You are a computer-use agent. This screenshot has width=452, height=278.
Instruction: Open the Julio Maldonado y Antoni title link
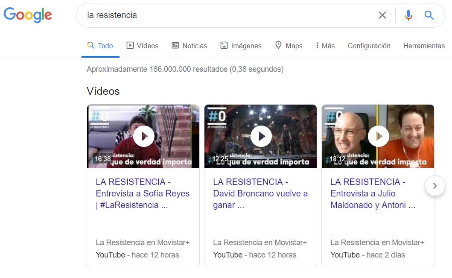coord(373,193)
